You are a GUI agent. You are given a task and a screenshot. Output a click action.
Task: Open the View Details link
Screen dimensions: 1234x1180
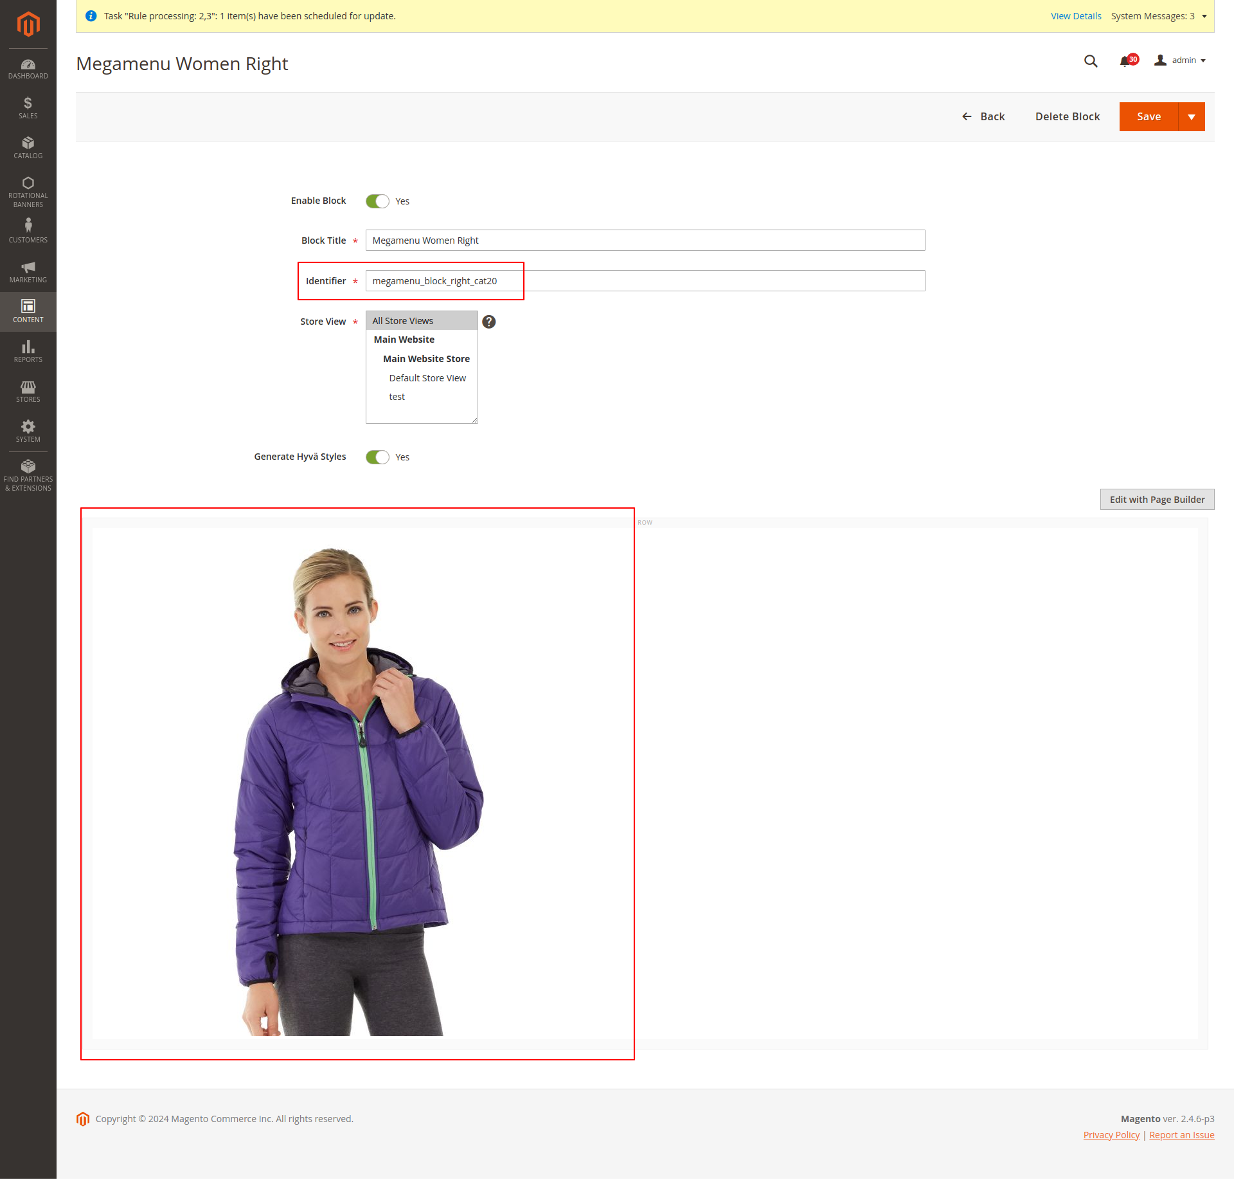1075,16
